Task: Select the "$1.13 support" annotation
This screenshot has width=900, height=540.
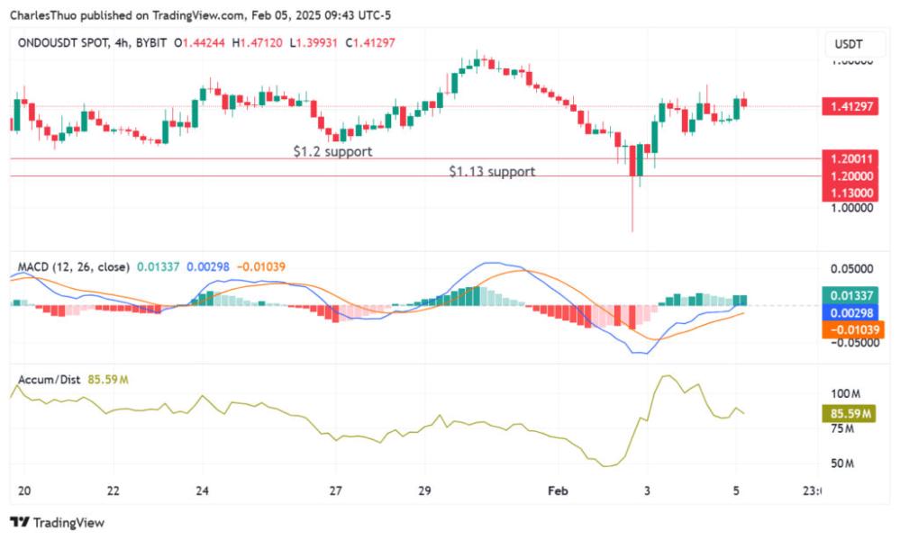Action: [492, 171]
